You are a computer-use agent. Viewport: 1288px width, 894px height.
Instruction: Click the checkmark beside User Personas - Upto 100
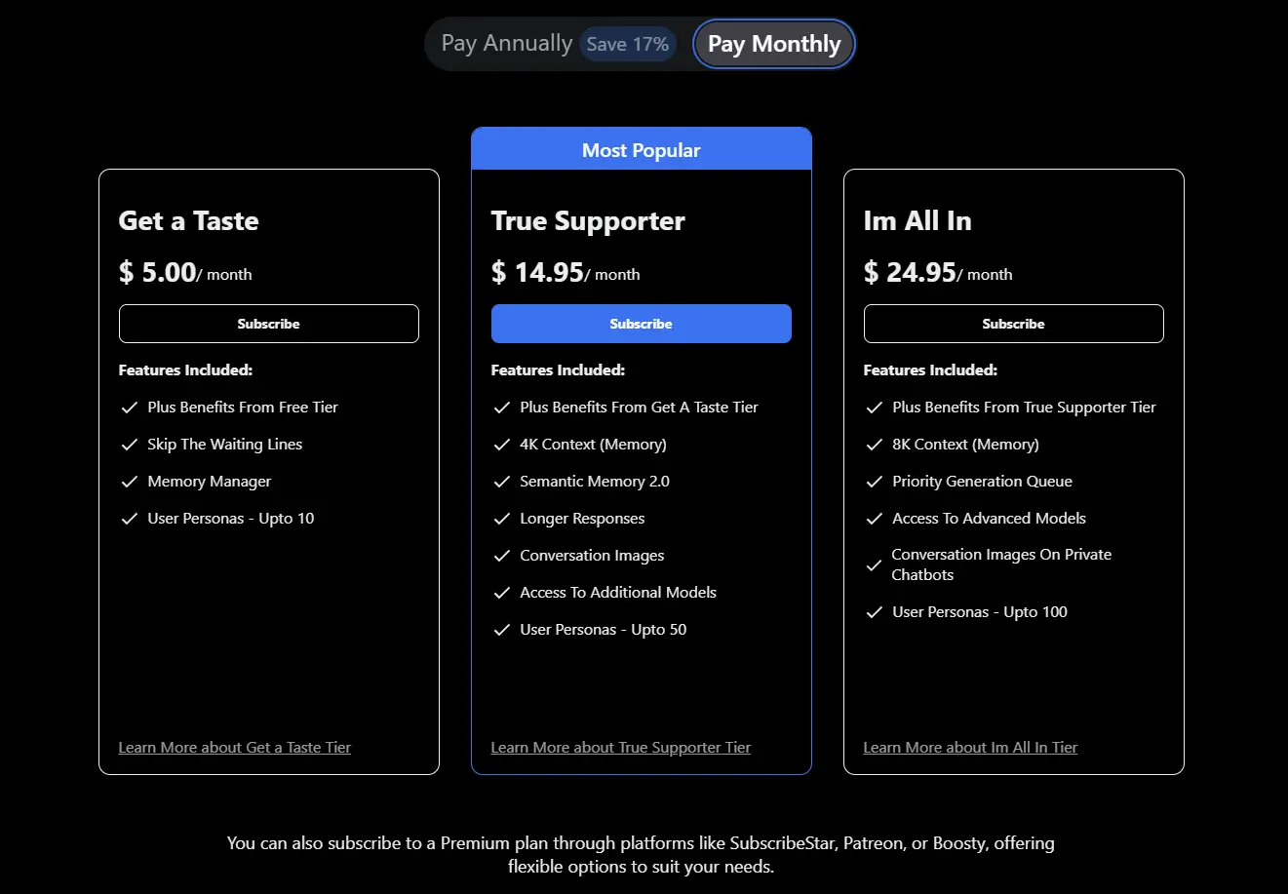875,611
